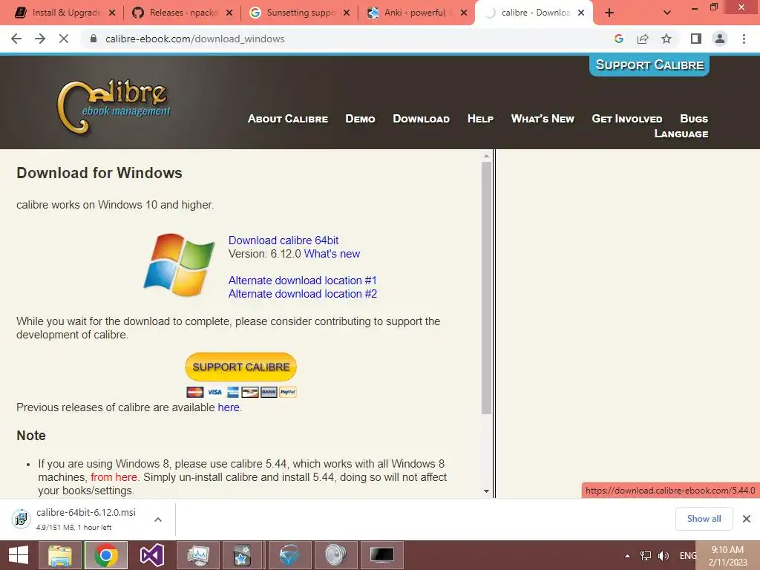The image size is (760, 570).
Task: Open Visual Studio from taskbar
Action: coord(152,555)
